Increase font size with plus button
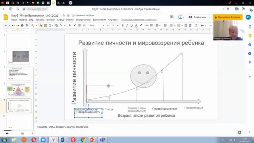This screenshot has height=143, width=254. (x=117, y=25)
